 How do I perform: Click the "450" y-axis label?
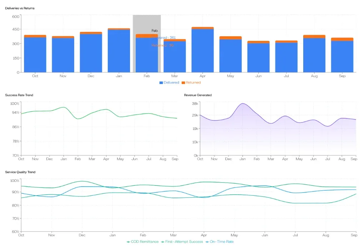point(16,29)
